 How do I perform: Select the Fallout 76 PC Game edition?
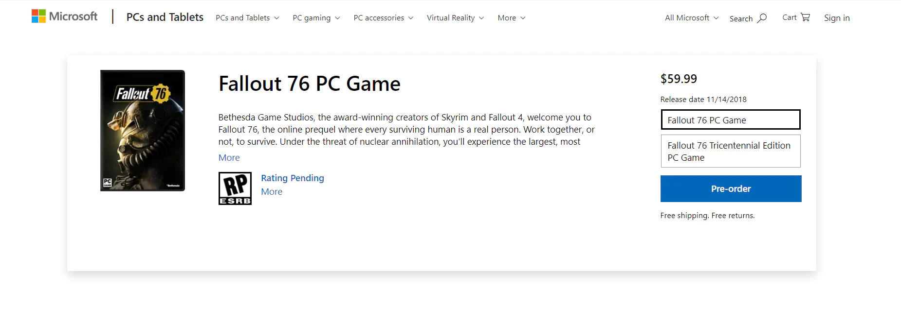(731, 119)
